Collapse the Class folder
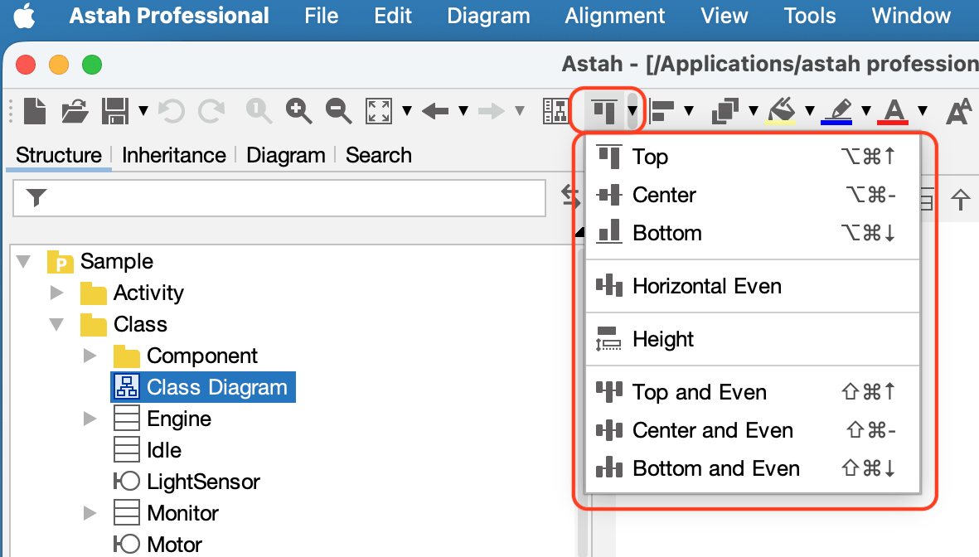This screenshot has height=557, width=979. [57, 324]
